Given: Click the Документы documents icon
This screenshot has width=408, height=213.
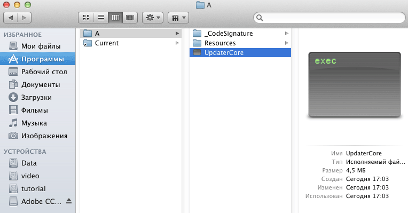Looking at the screenshot, I should tap(13, 84).
